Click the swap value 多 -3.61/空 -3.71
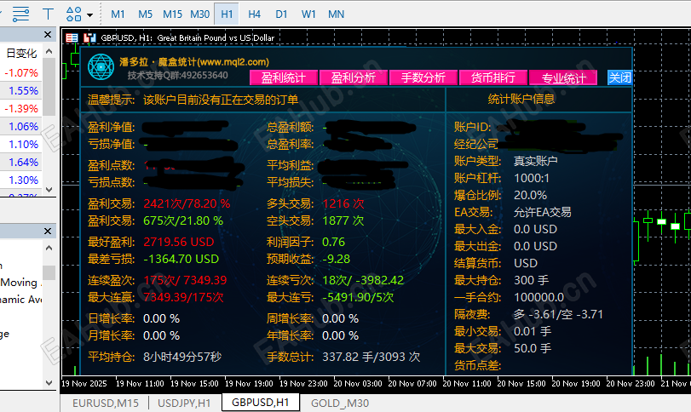The height and width of the screenshot is (412, 691). (x=558, y=314)
